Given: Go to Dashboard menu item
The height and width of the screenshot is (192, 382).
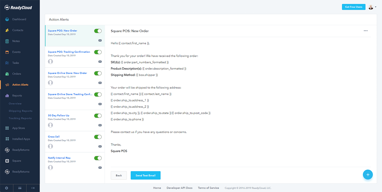Looking at the screenshot, I should (x=19, y=19).
